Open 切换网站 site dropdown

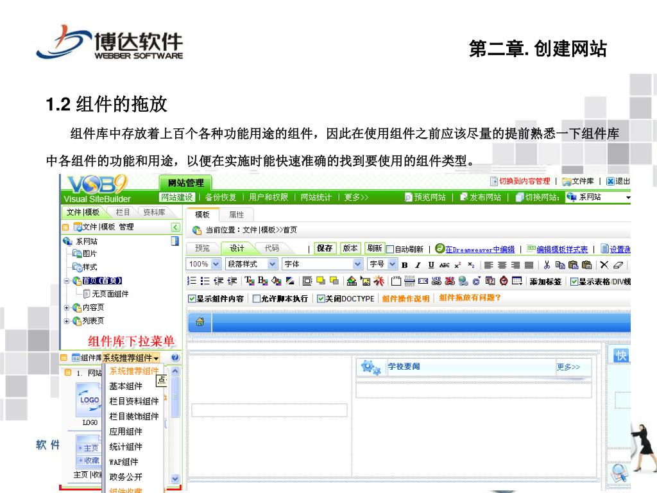[599, 197]
